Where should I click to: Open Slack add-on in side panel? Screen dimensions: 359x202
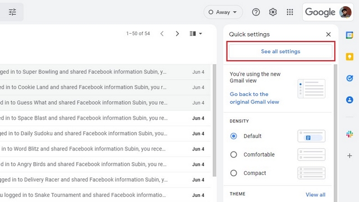pyautogui.click(x=349, y=134)
